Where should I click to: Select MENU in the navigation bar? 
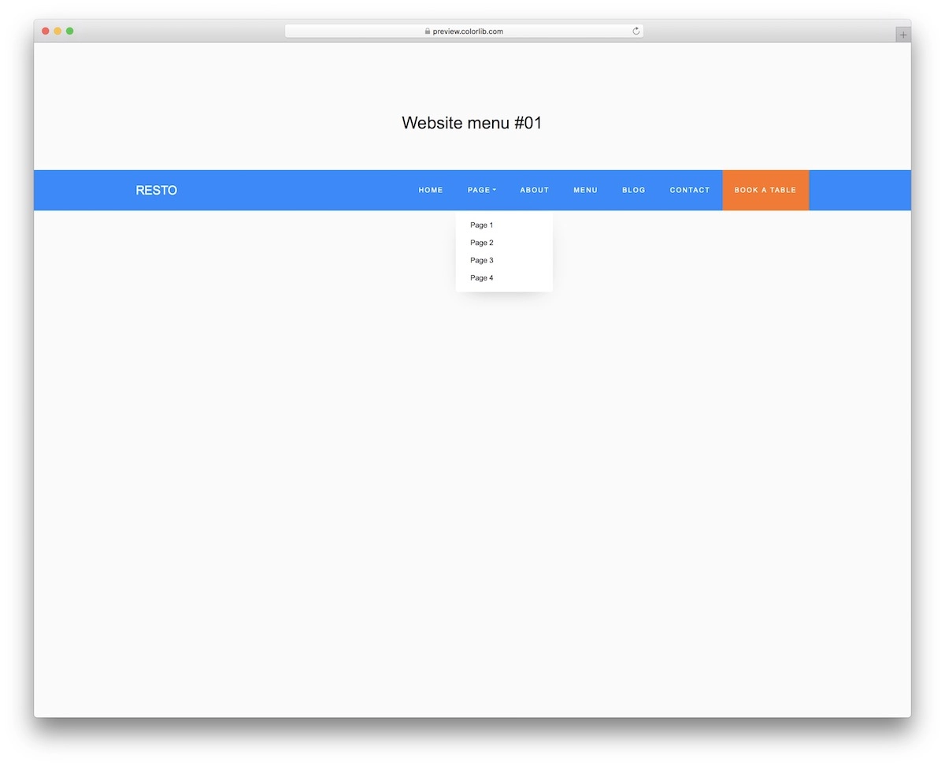585,190
